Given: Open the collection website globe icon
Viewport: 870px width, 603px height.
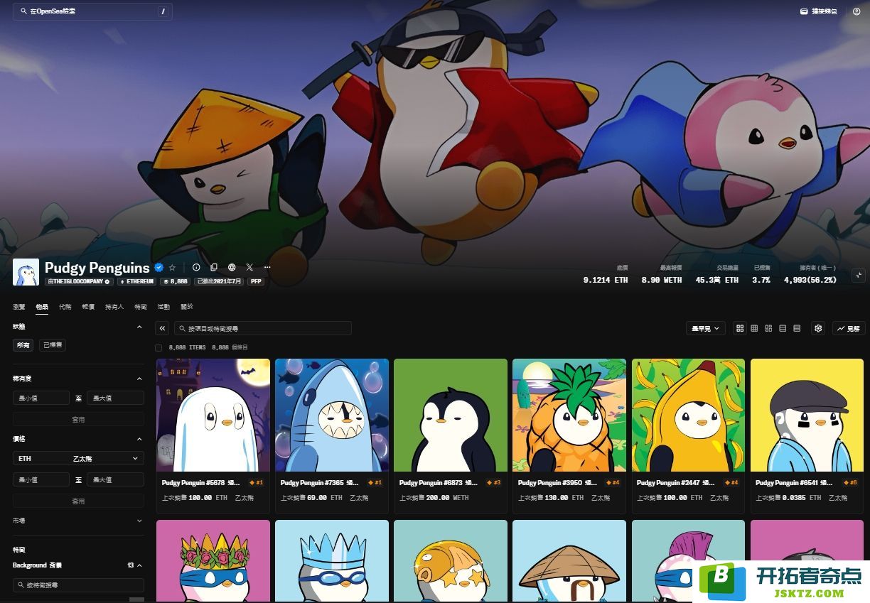Looking at the screenshot, I should pyautogui.click(x=232, y=268).
